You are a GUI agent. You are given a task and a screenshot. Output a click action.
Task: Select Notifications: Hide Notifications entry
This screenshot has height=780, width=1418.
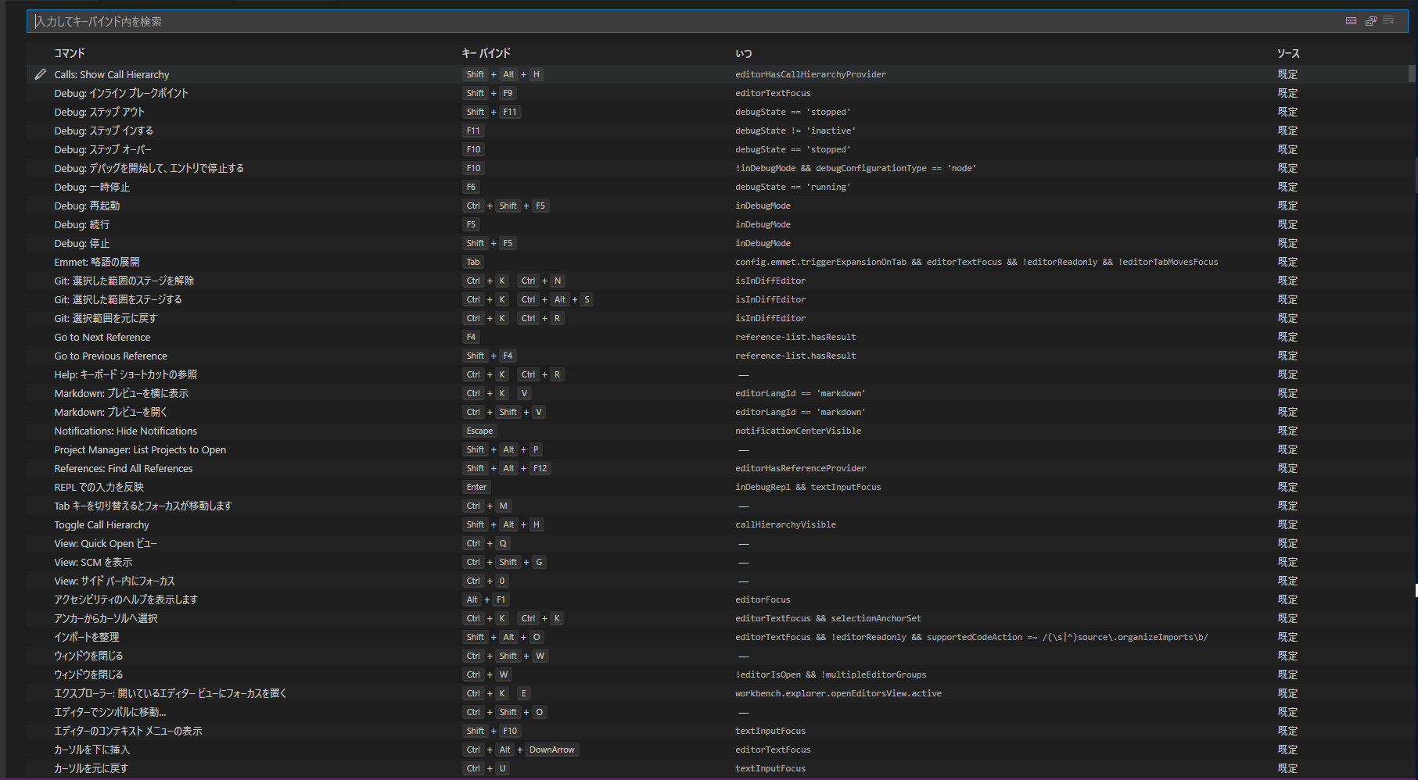pyautogui.click(x=125, y=431)
